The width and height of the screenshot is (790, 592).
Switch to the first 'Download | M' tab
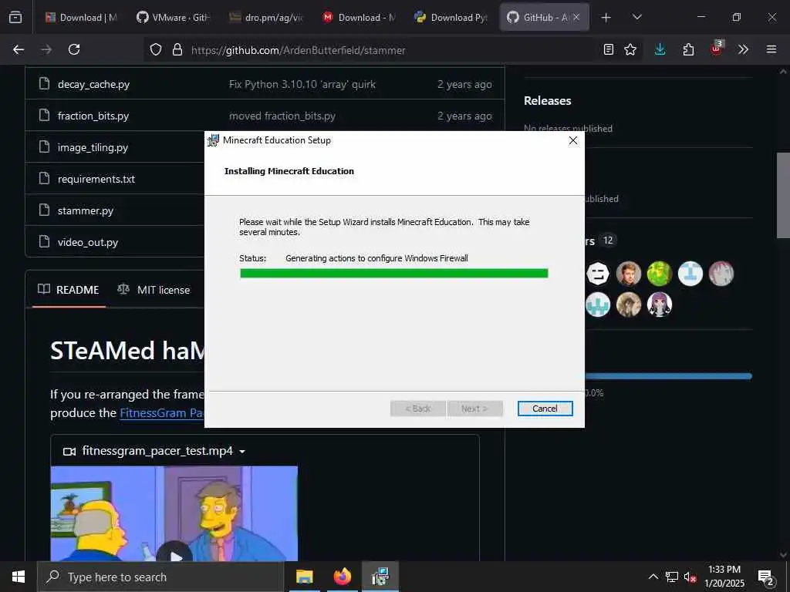80,17
